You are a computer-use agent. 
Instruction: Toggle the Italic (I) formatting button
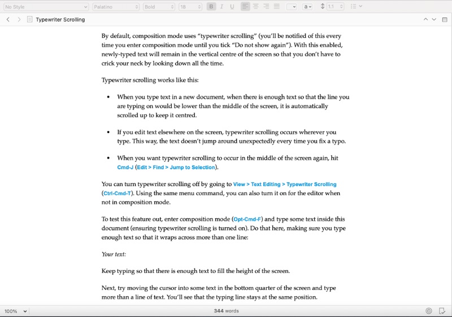(221, 7)
